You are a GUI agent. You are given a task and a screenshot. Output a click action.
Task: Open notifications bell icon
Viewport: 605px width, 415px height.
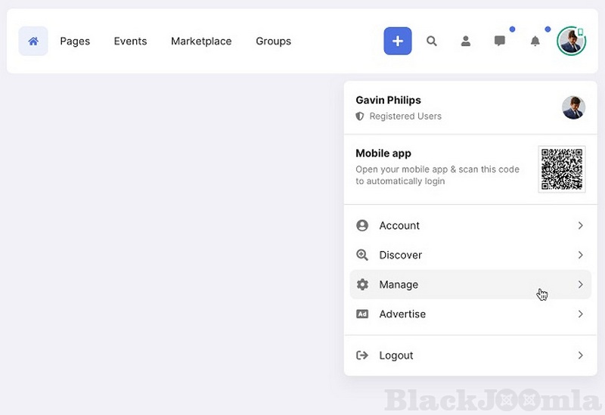[x=535, y=41]
